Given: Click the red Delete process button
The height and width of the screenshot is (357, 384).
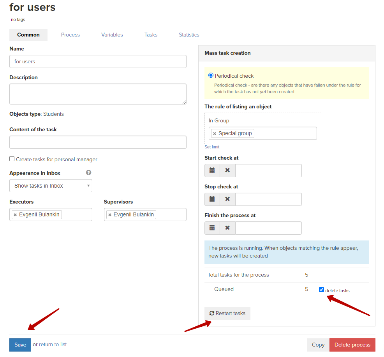Looking at the screenshot, I should [x=352, y=345].
